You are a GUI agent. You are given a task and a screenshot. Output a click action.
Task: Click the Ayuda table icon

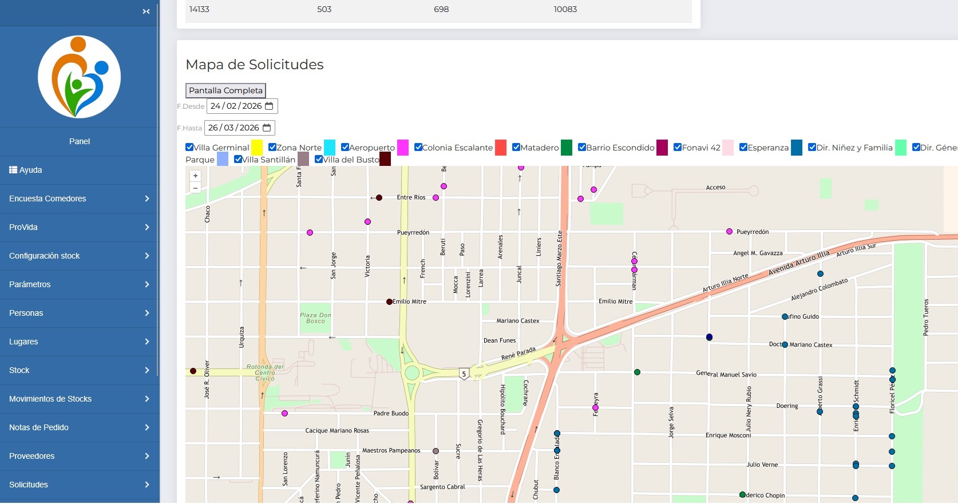13,170
